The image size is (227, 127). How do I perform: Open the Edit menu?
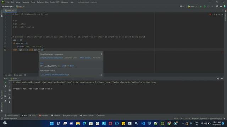13,2
